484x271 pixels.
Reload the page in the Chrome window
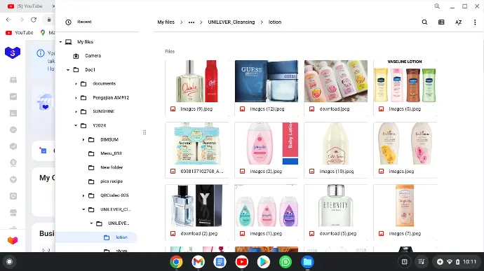(34, 20)
